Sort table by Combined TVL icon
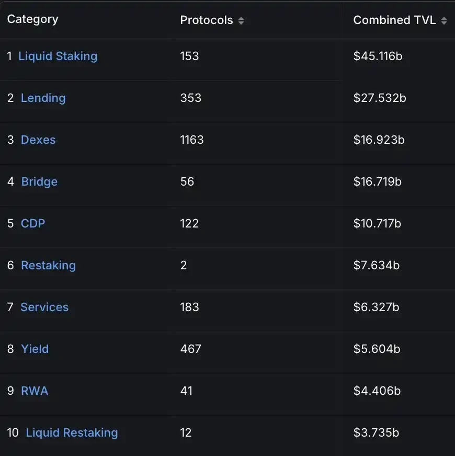 coord(444,21)
